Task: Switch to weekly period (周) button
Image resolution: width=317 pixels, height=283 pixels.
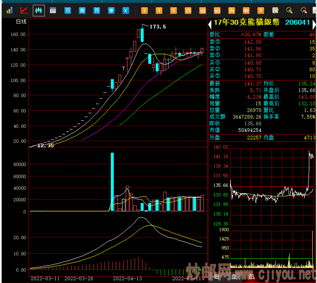Action: [82, 11]
